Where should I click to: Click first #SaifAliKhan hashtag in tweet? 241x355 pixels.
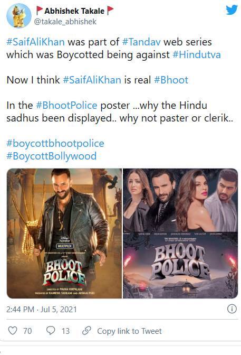click(x=35, y=42)
